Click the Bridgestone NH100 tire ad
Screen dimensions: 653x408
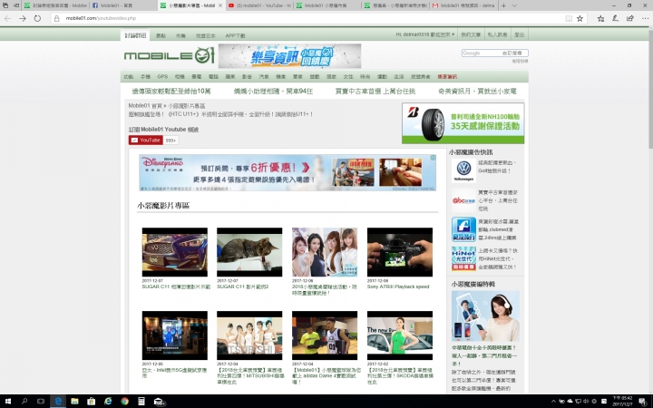(x=463, y=123)
